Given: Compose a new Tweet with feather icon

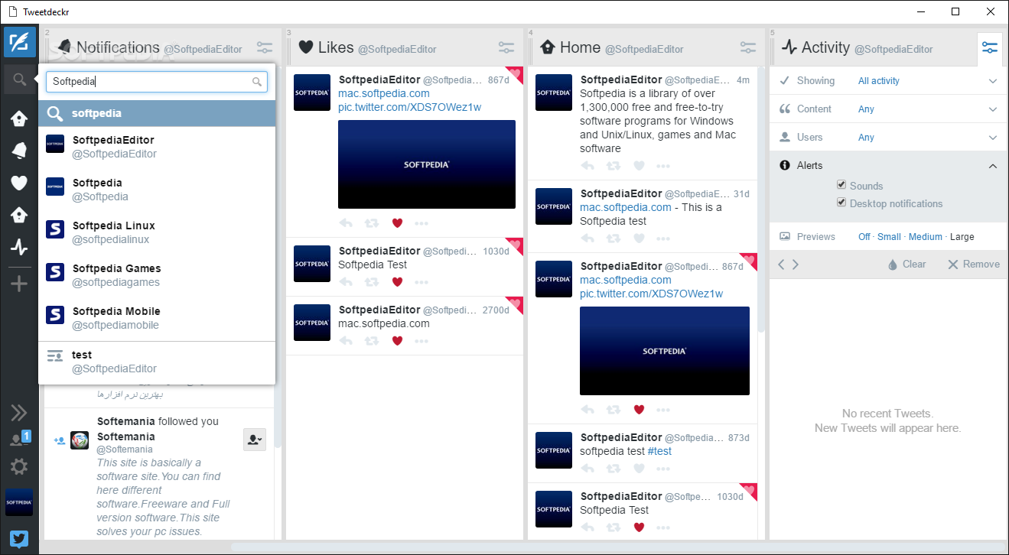Looking at the screenshot, I should tap(19, 42).
